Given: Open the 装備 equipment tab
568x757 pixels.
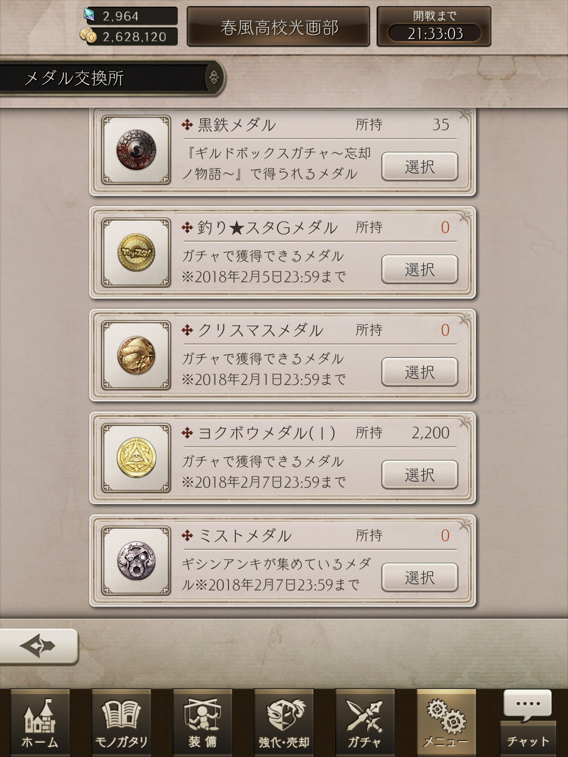Looking at the screenshot, I should (202, 723).
